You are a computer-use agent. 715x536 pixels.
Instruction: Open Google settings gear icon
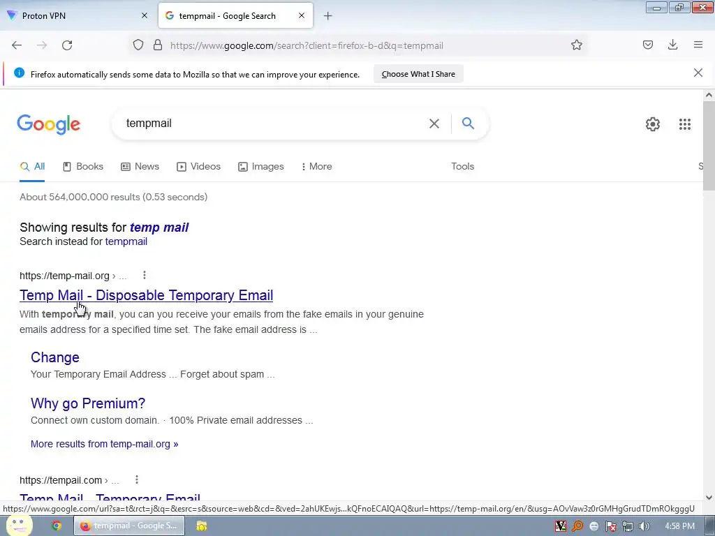tap(653, 124)
